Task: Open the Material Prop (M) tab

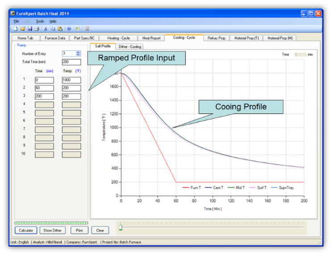Action: click(280, 38)
